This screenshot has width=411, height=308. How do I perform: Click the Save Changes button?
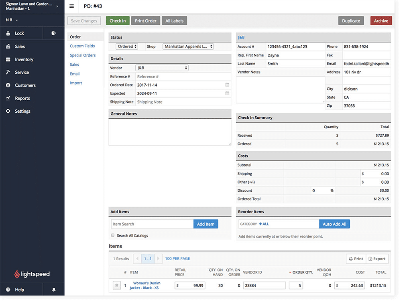(x=84, y=21)
